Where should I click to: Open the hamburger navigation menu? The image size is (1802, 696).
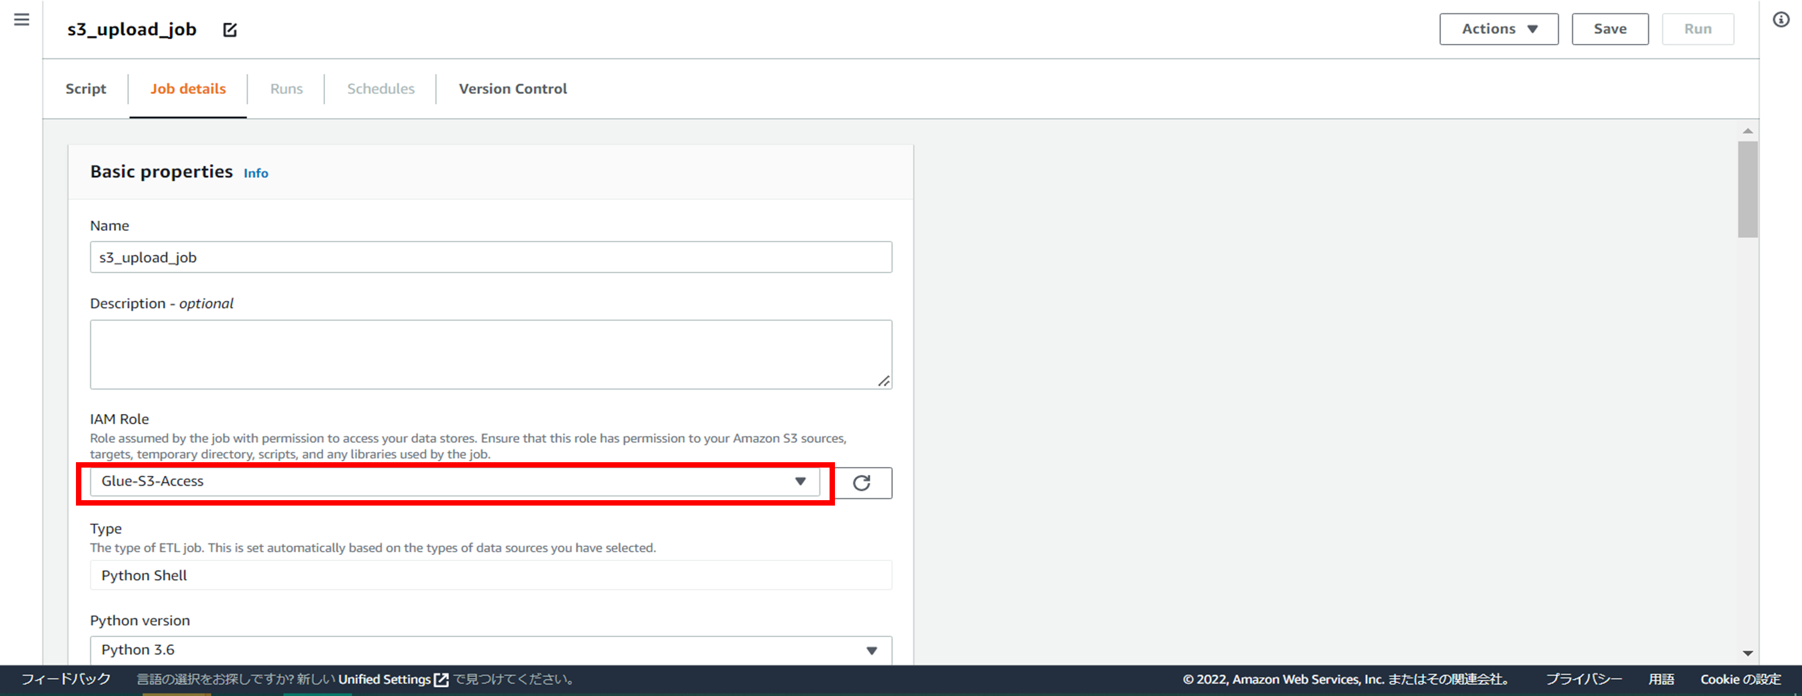(22, 20)
